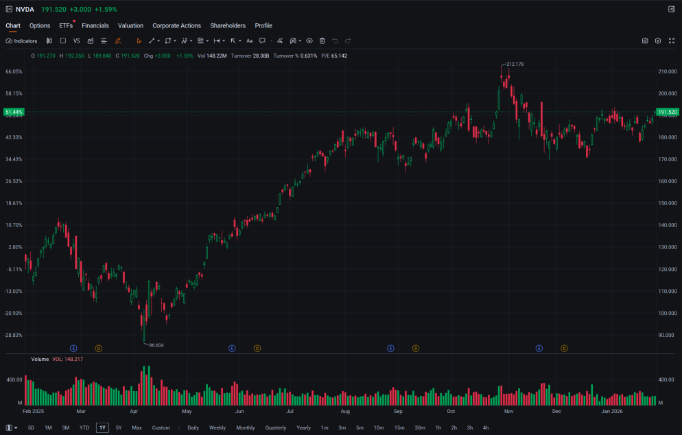Click the top-right collapse panel icon
682x435 pixels.
click(672, 9)
